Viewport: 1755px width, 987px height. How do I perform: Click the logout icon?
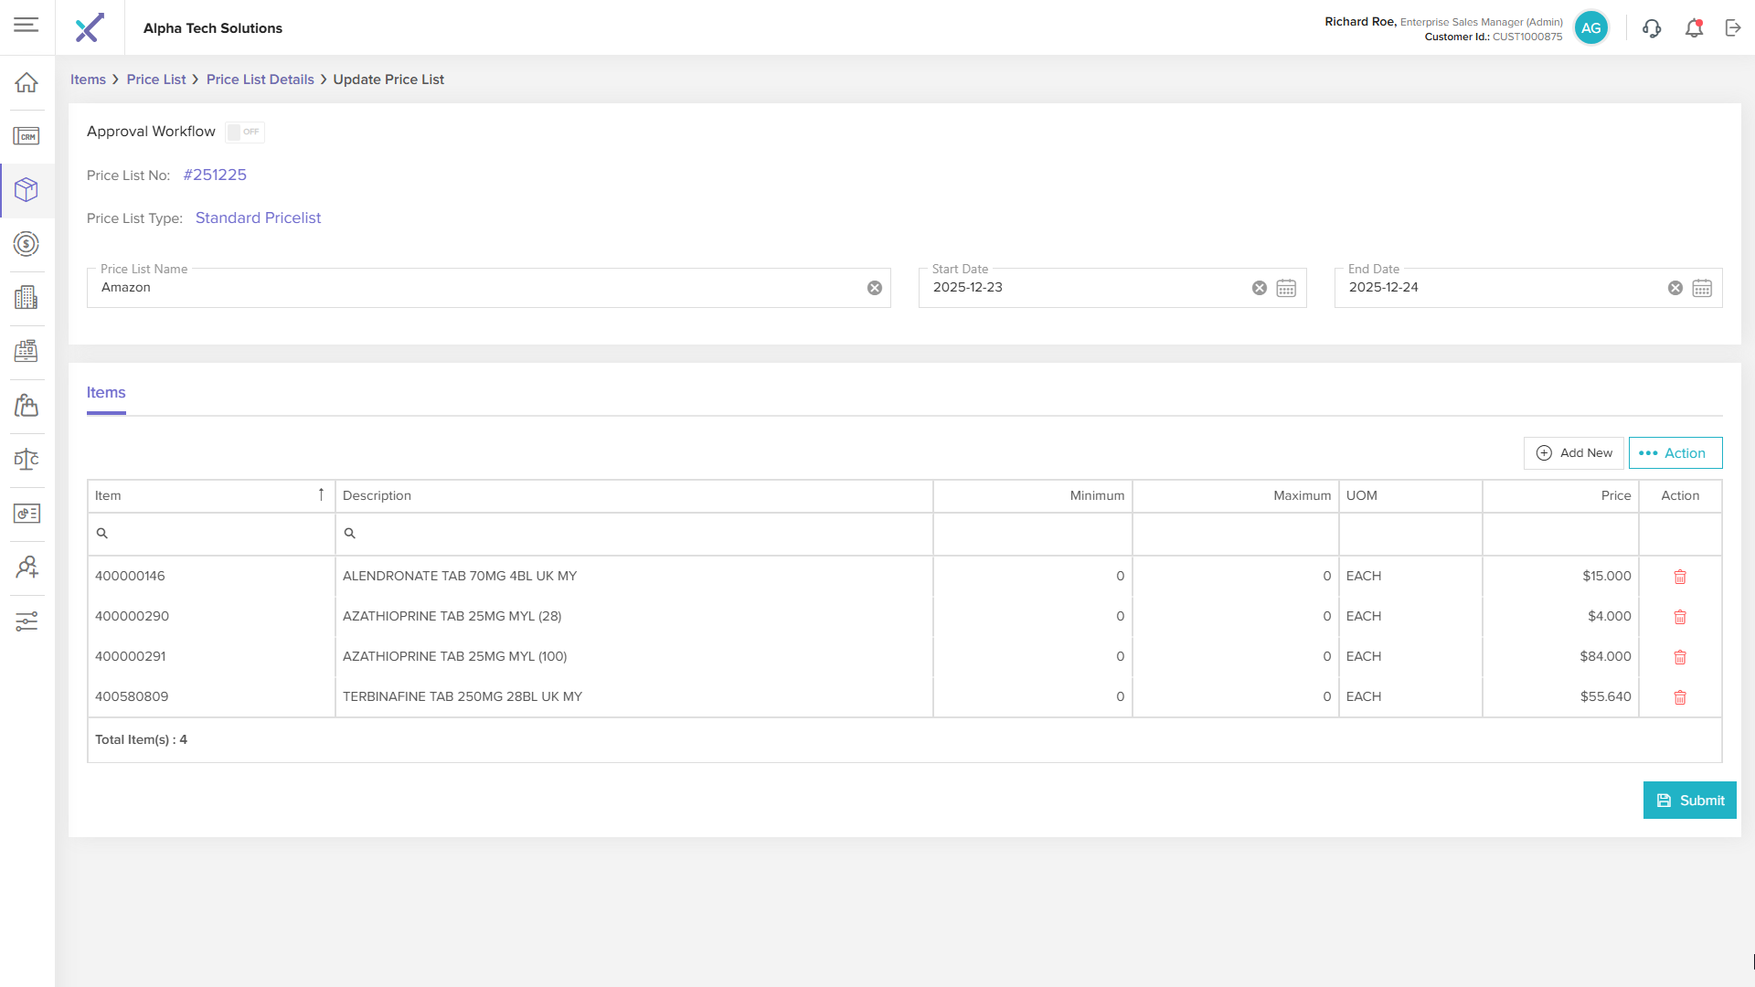pos(1733,28)
